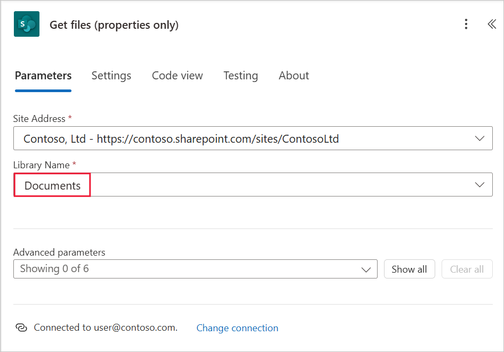504x352 pixels.
Task: Open the three-dot more options menu
Action: [466, 24]
